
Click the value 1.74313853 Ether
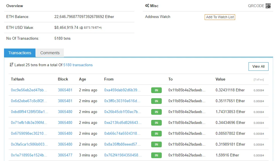tap(230, 112)
